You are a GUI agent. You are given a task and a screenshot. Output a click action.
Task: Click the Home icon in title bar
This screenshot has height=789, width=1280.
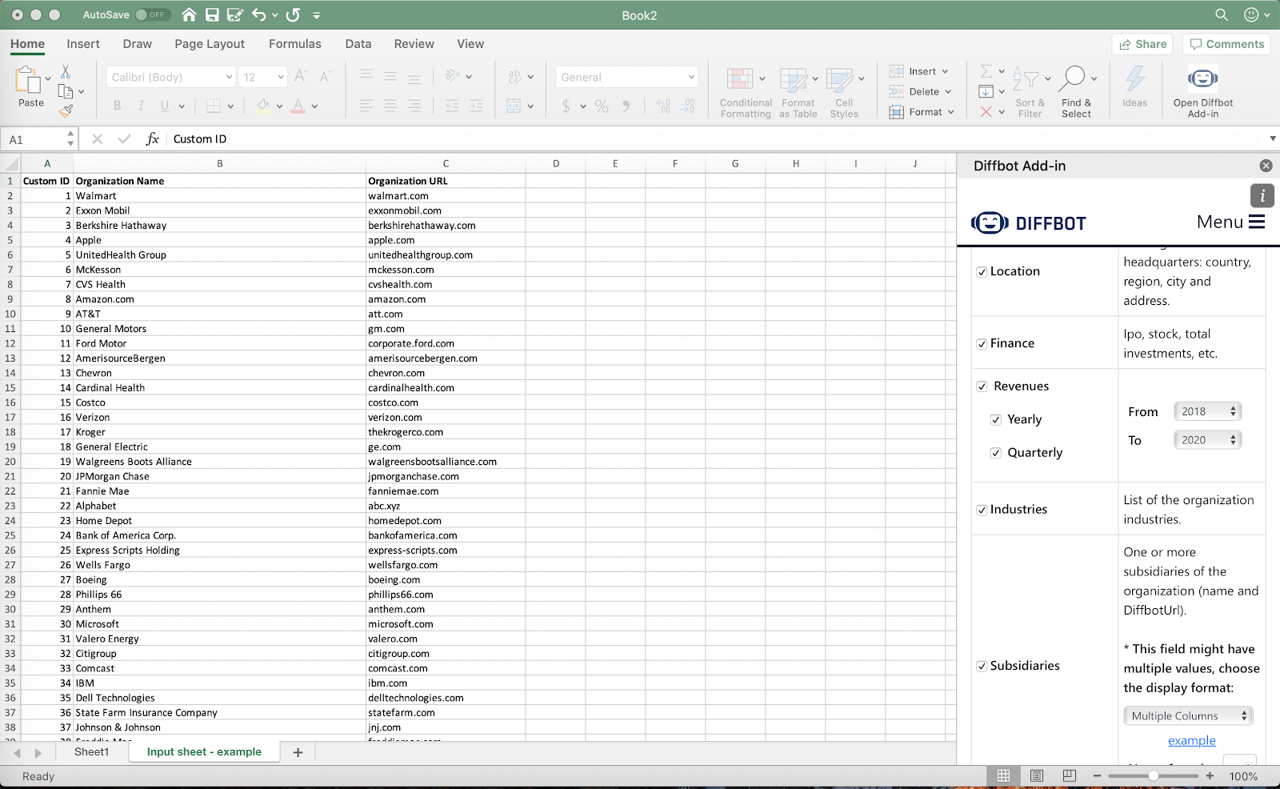189,14
